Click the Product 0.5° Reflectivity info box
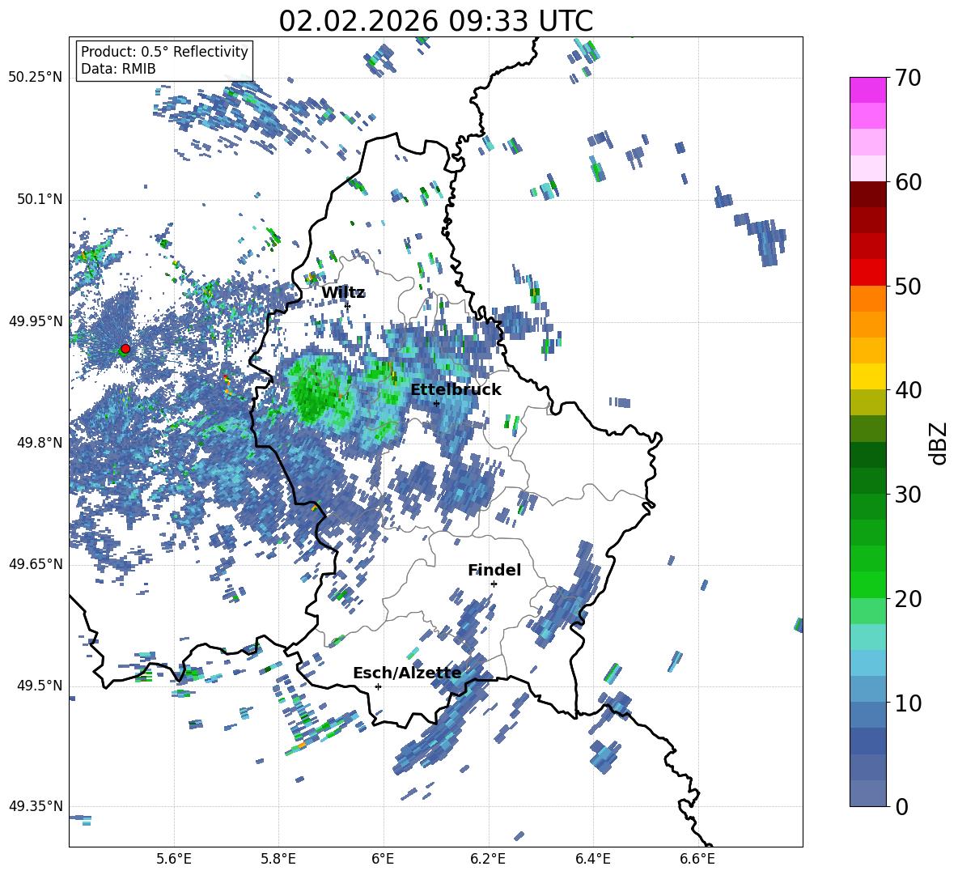This screenshot has width=958, height=875. pyautogui.click(x=164, y=60)
